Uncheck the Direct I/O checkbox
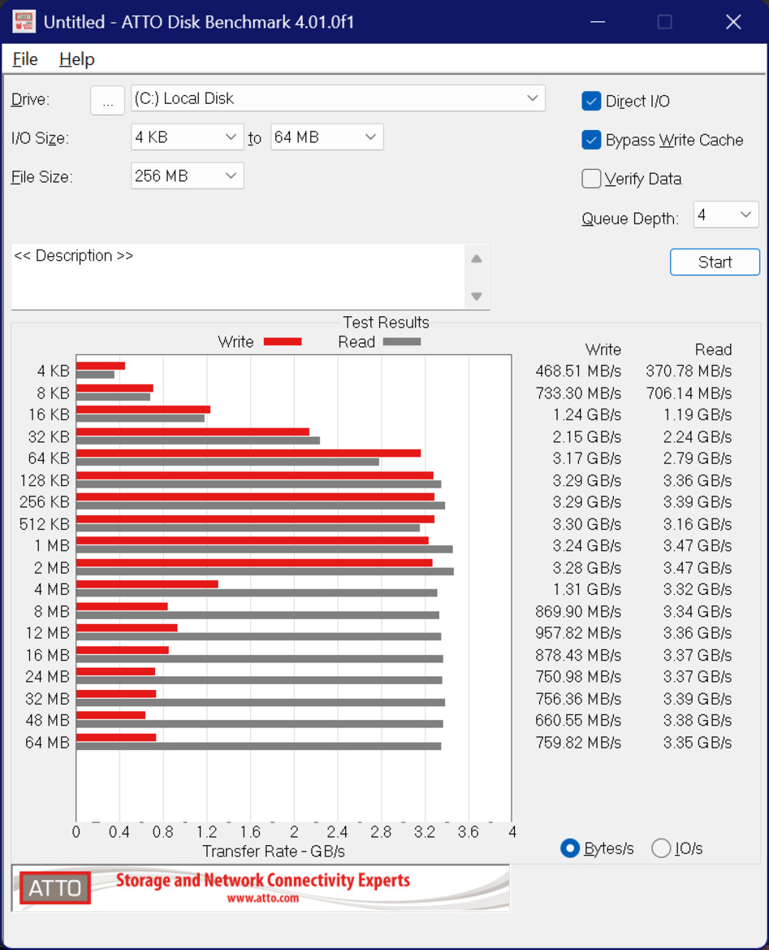The width and height of the screenshot is (769, 950). coord(591,102)
